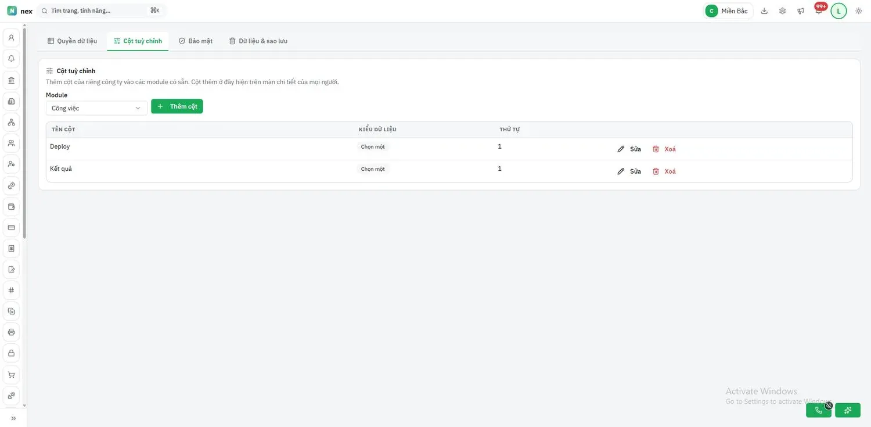Open the org chart sidebar icon
This screenshot has width=871, height=427.
tap(11, 122)
